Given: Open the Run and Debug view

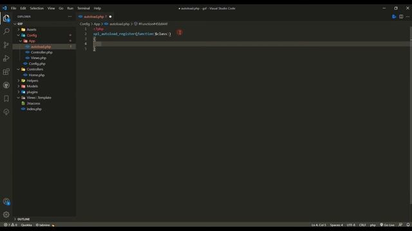Looking at the screenshot, I should click(6, 58).
